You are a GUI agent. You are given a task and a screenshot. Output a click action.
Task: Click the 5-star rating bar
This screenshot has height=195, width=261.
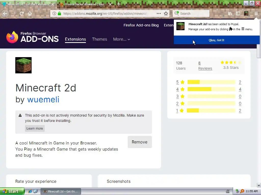tap(211, 82)
